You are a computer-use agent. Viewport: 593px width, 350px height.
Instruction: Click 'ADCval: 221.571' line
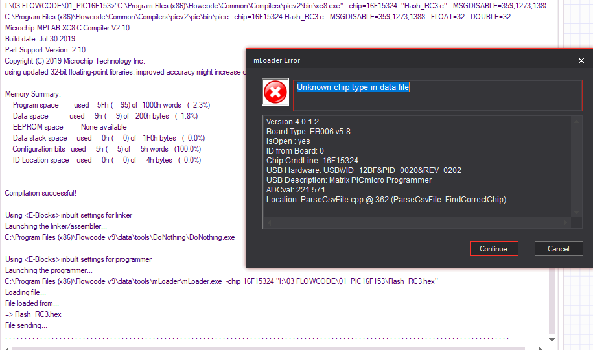[x=296, y=189]
